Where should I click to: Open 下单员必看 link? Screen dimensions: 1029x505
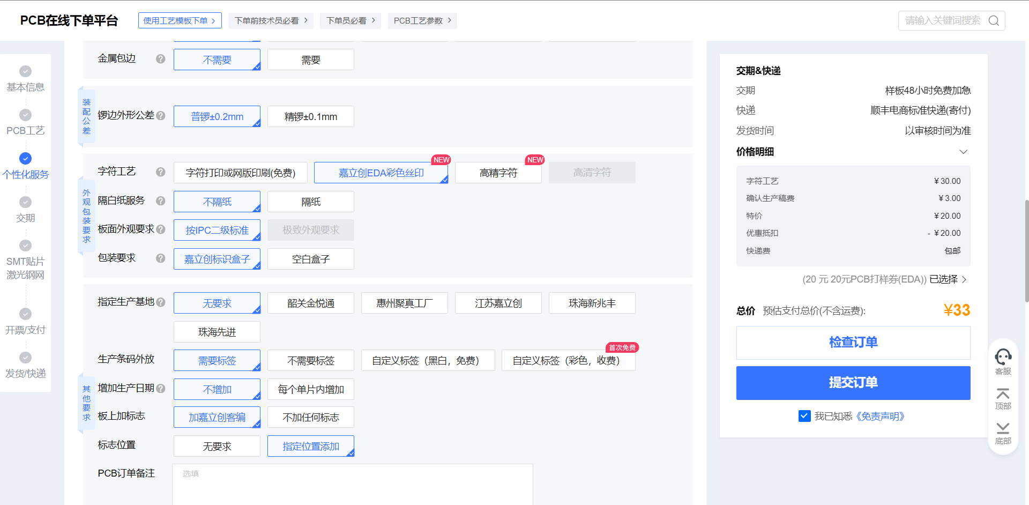click(x=351, y=20)
